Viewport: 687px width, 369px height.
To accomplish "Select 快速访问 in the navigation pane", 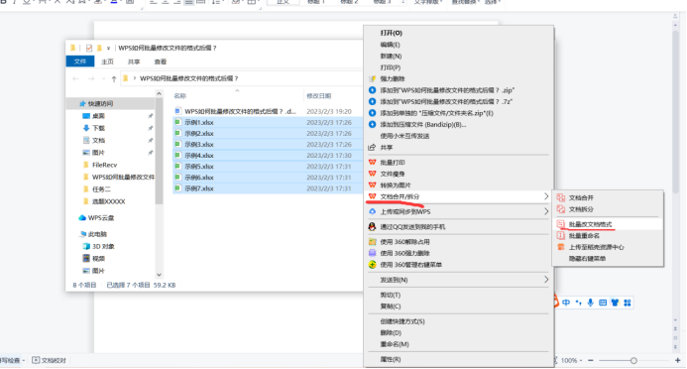I will click(x=100, y=104).
